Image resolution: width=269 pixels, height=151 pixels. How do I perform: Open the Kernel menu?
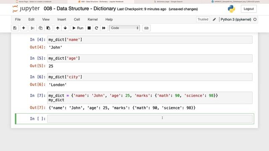[x=92, y=20]
